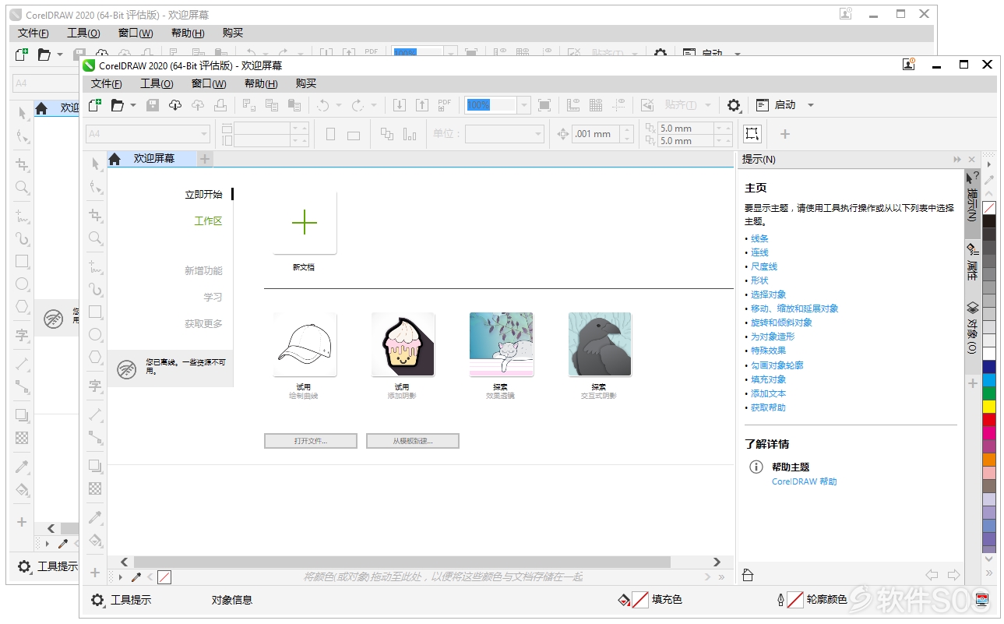Image resolution: width=1004 pixels, height=624 pixels.
Task: Collapse the 提示 docker with double arrows
Action: tap(958, 159)
